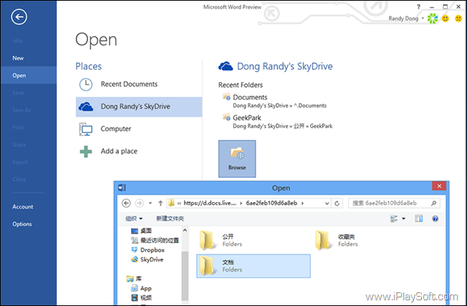Image resolution: width=467 pixels, height=306 pixels.
Task: Click the navigation pane scrollbar thumb
Action: [185, 276]
